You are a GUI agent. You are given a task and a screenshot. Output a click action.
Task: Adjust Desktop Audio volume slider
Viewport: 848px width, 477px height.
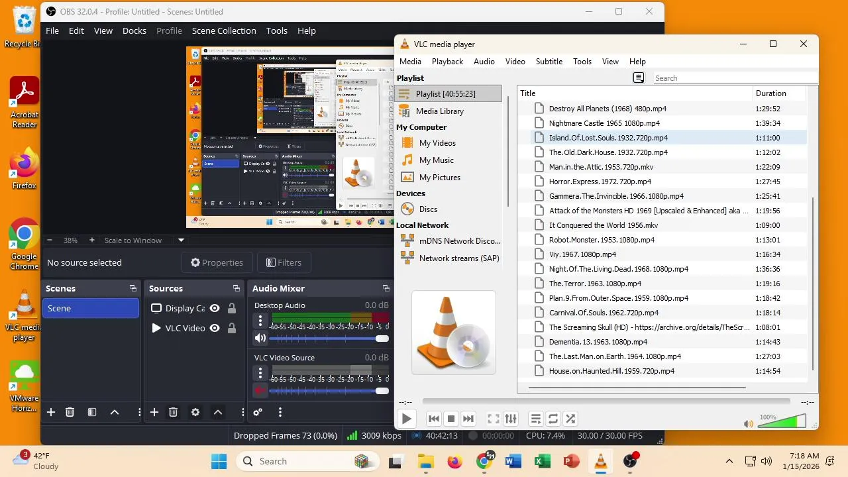tap(329, 338)
